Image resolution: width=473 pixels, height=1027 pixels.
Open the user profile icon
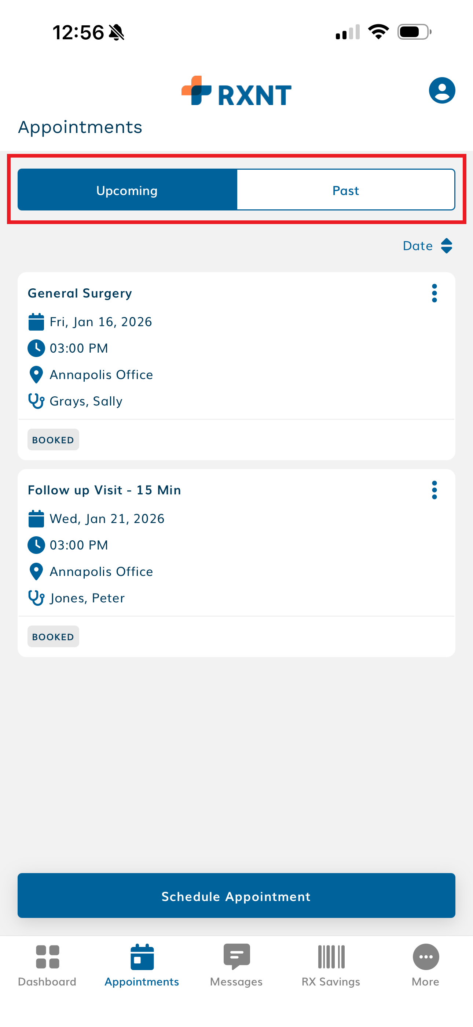click(441, 90)
